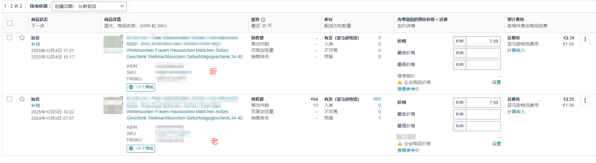Click the globe +3 个商城 badge in first row
Viewport: 596px width, 163px height.
click(x=141, y=87)
